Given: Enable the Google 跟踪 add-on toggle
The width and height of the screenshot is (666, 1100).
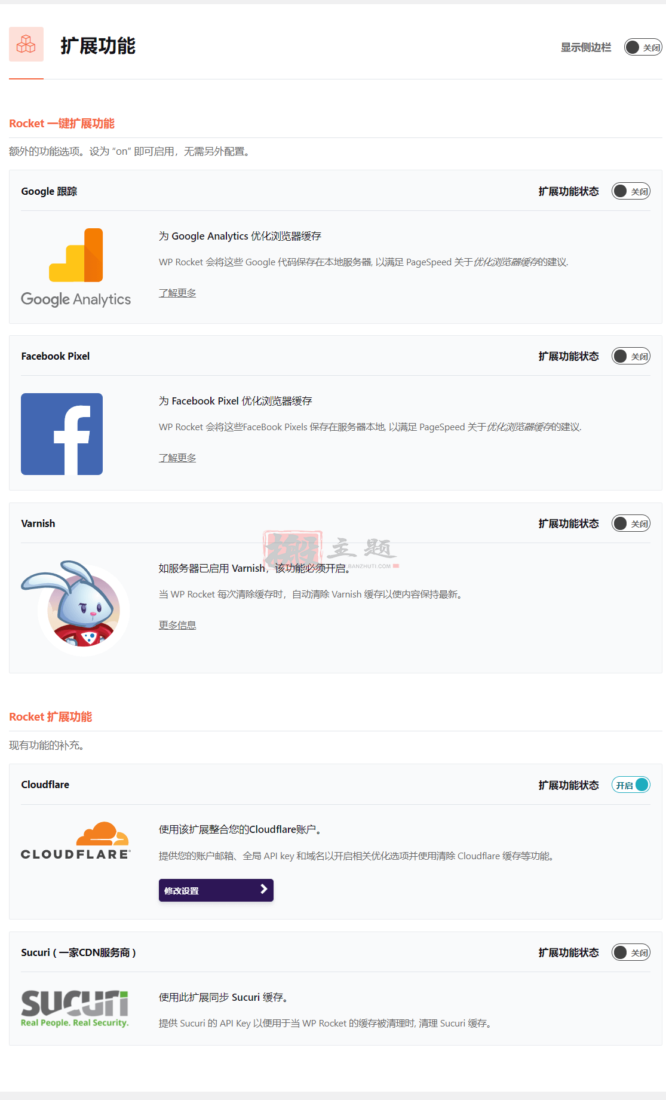Looking at the screenshot, I should click(631, 191).
